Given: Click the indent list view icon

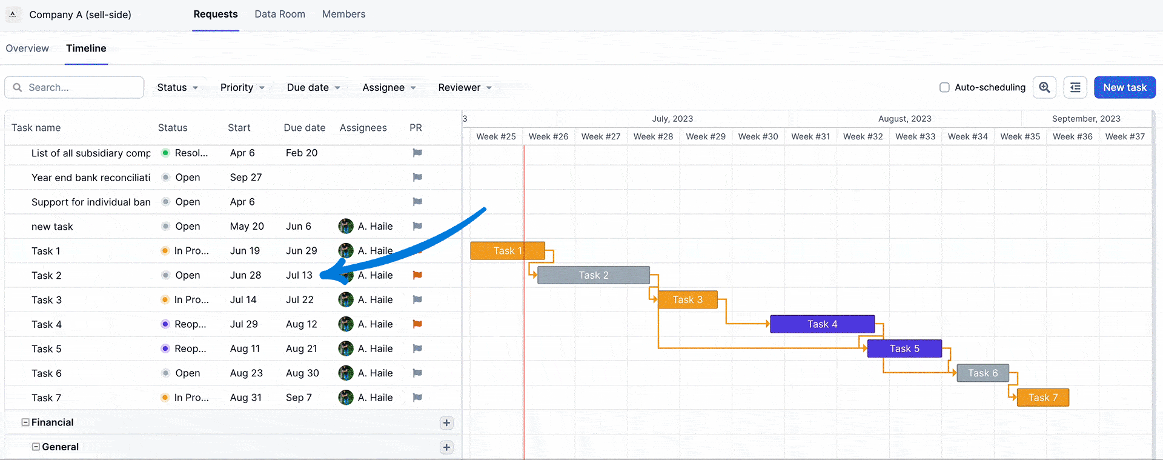Looking at the screenshot, I should 1075,87.
